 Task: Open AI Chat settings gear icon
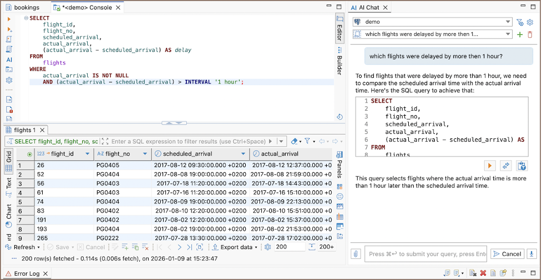[530, 22]
